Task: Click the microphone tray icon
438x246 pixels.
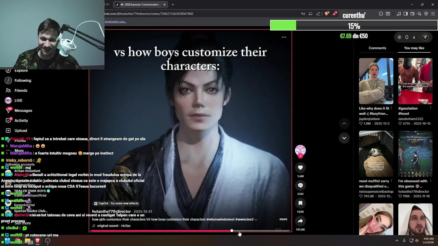Action: click(x=404, y=241)
